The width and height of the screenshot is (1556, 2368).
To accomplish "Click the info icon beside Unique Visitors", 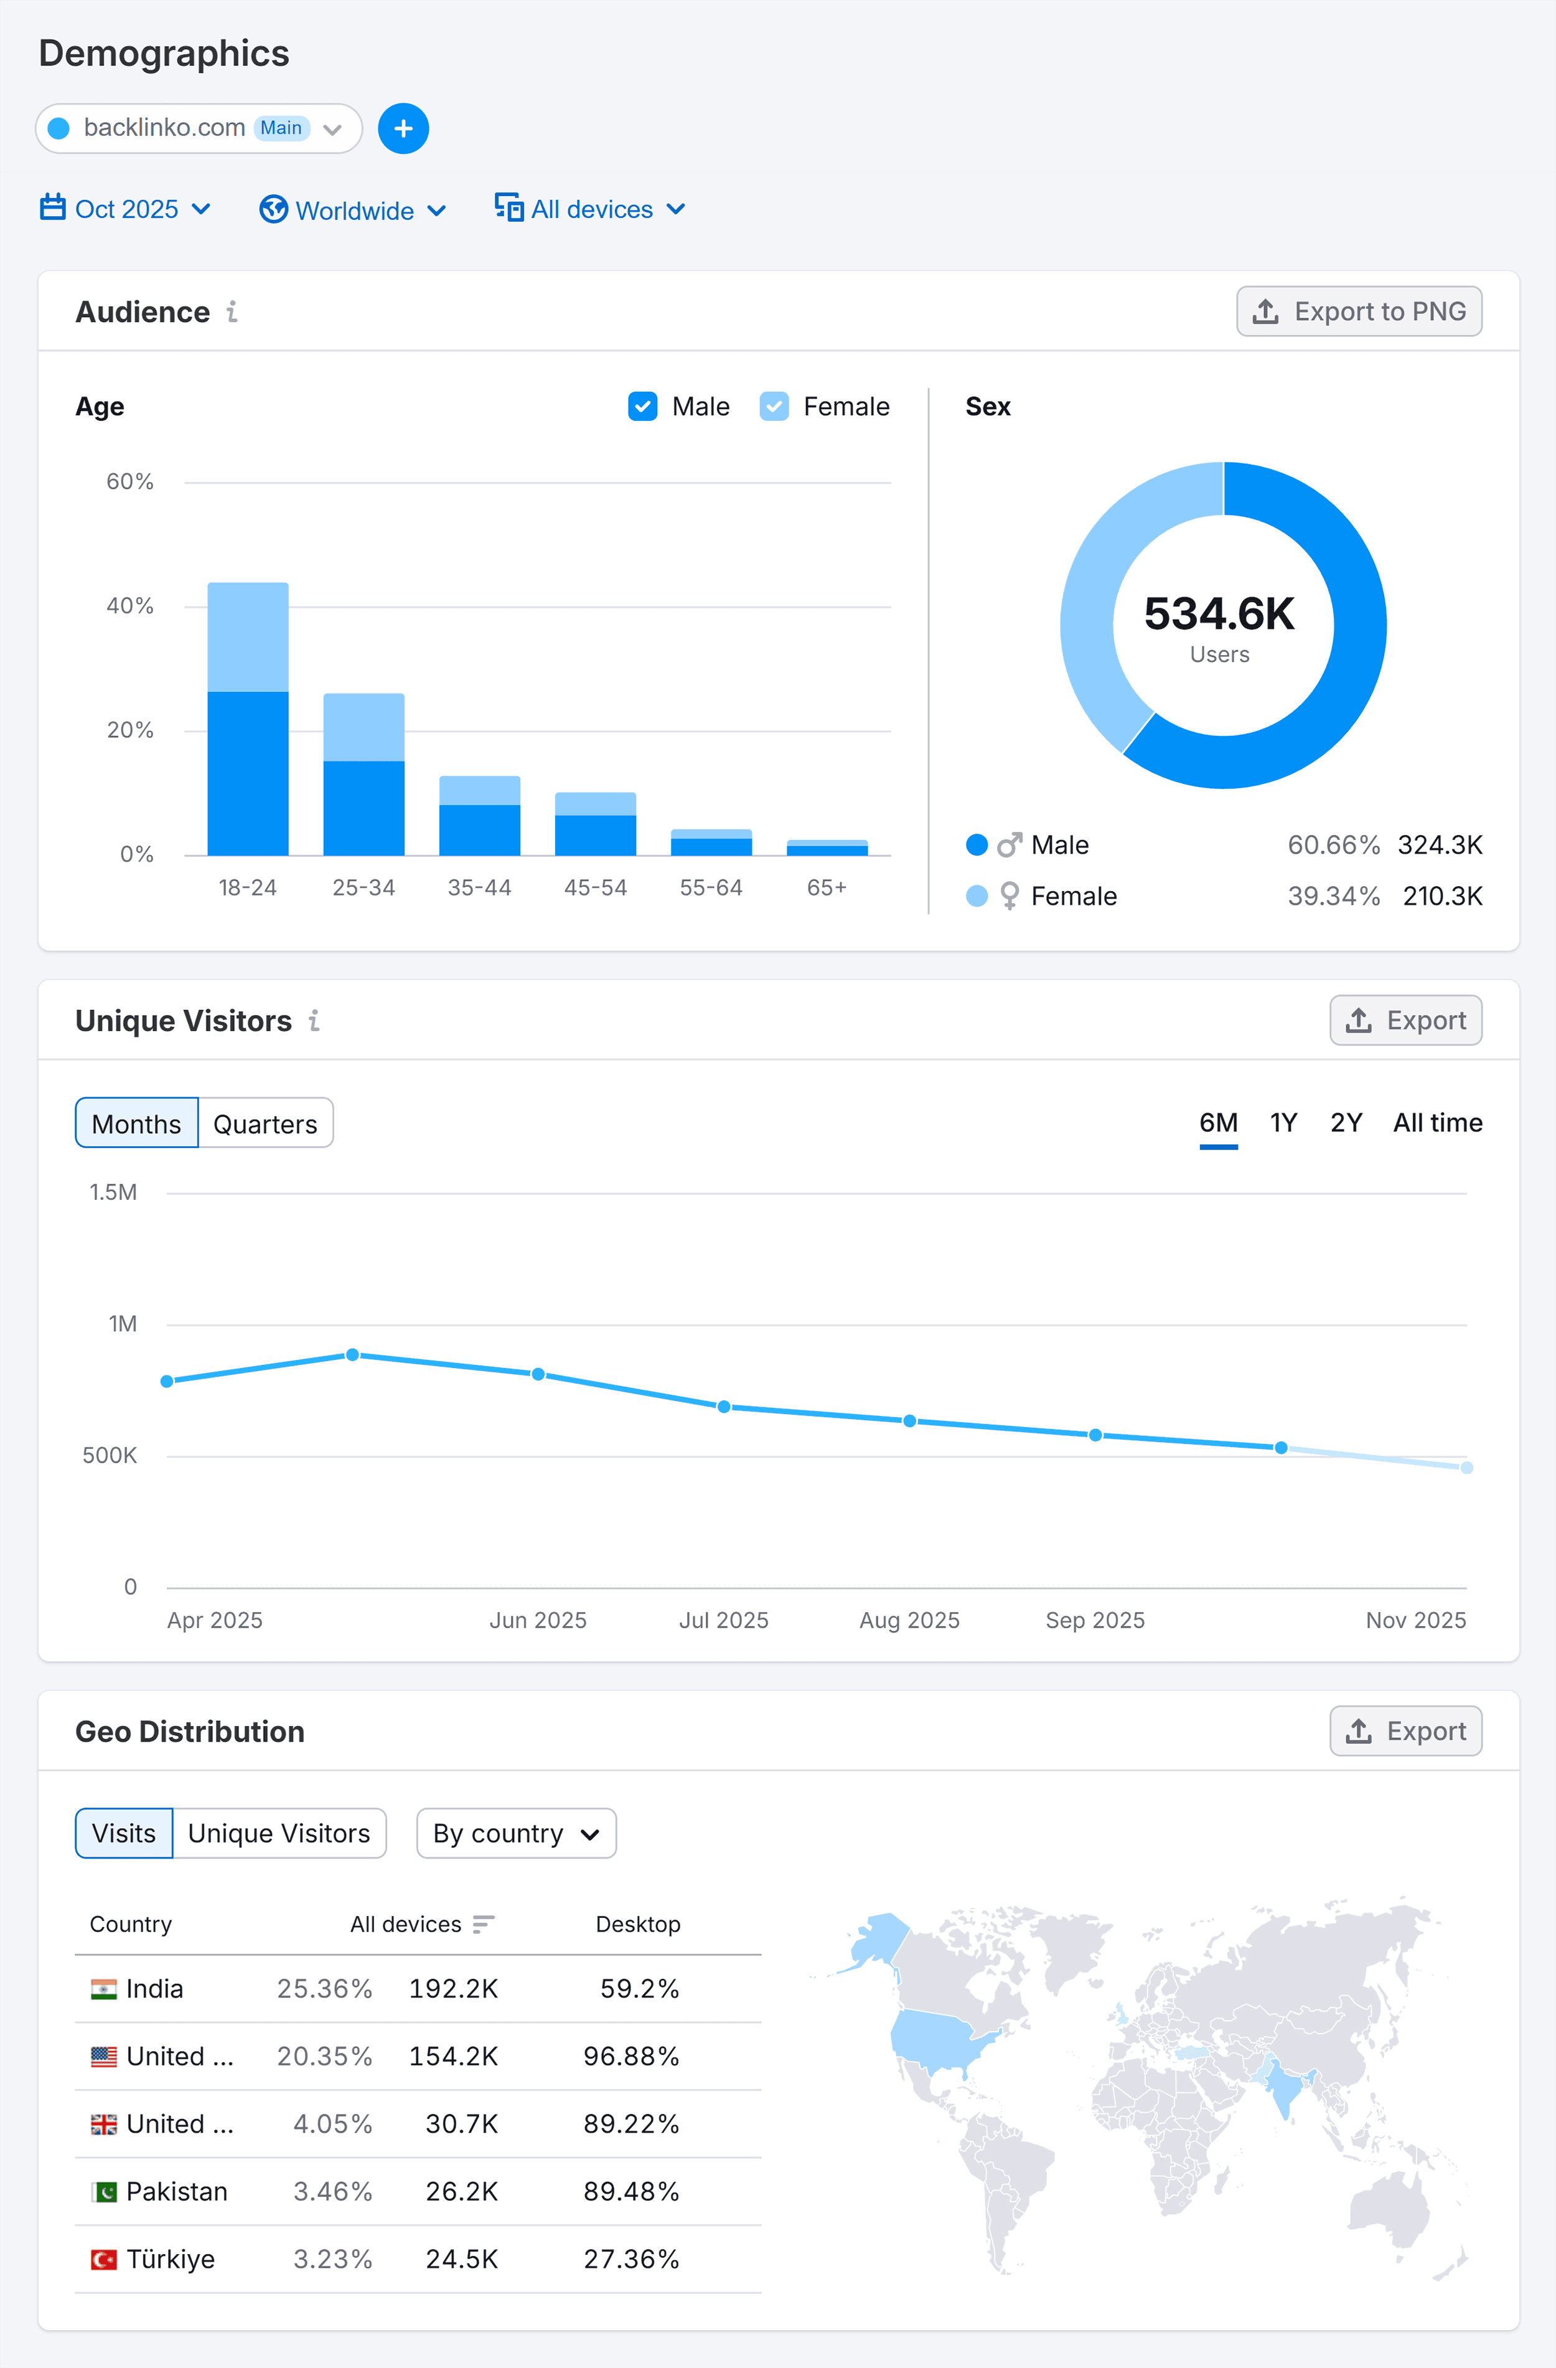I will (x=314, y=1021).
